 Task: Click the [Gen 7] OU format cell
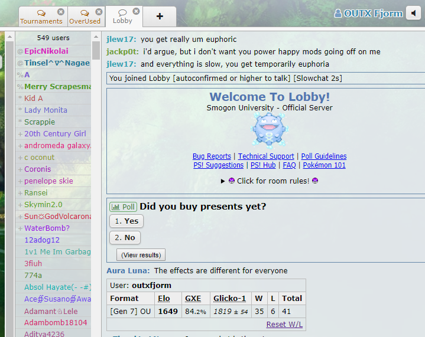pyautogui.click(x=131, y=312)
